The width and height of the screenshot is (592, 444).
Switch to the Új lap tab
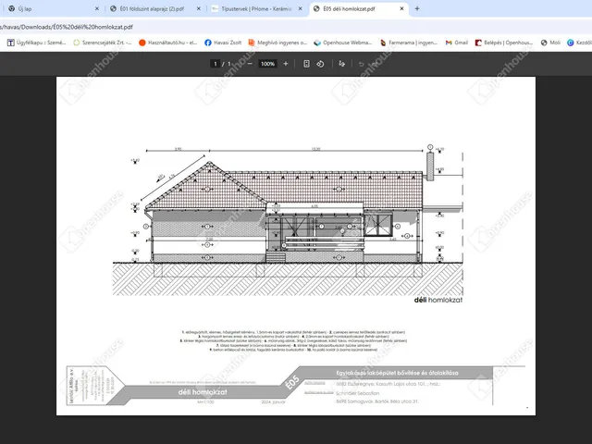coord(53,8)
